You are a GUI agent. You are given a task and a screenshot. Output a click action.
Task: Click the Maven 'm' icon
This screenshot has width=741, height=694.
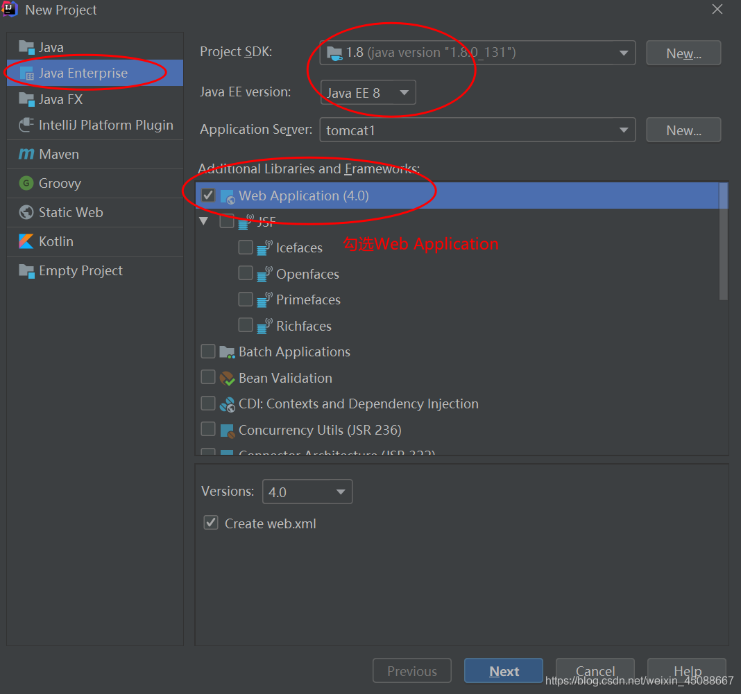pos(26,154)
